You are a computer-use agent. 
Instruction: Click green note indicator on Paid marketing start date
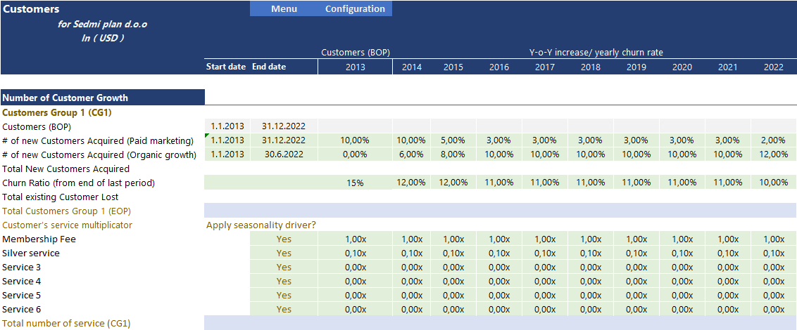(207, 136)
